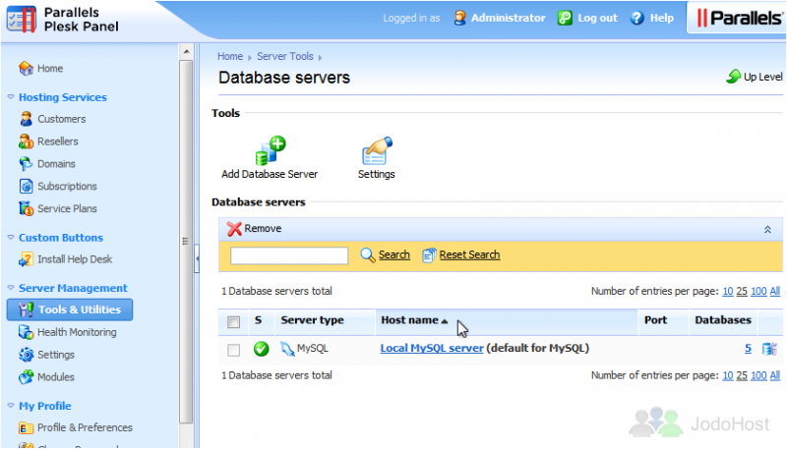
Task: Click the Up Level green arrow icon
Action: tap(733, 77)
